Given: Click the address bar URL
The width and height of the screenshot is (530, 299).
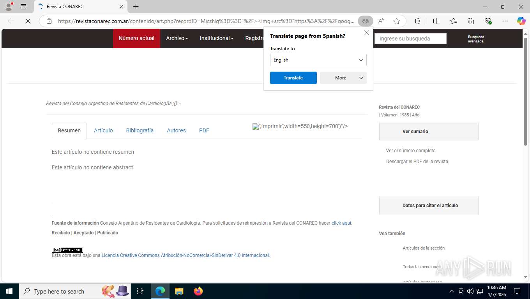Looking at the screenshot, I should pos(206,21).
